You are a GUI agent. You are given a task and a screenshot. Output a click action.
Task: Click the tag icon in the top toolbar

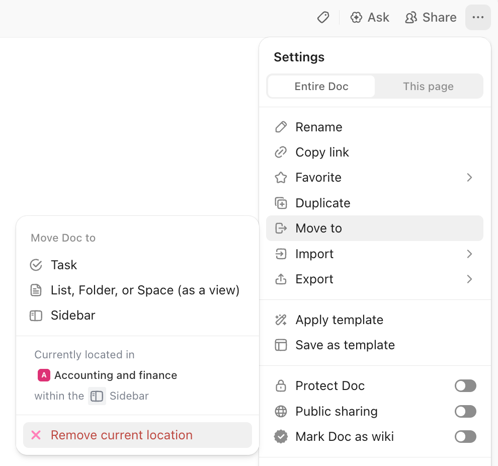click(x=322, y=17)
